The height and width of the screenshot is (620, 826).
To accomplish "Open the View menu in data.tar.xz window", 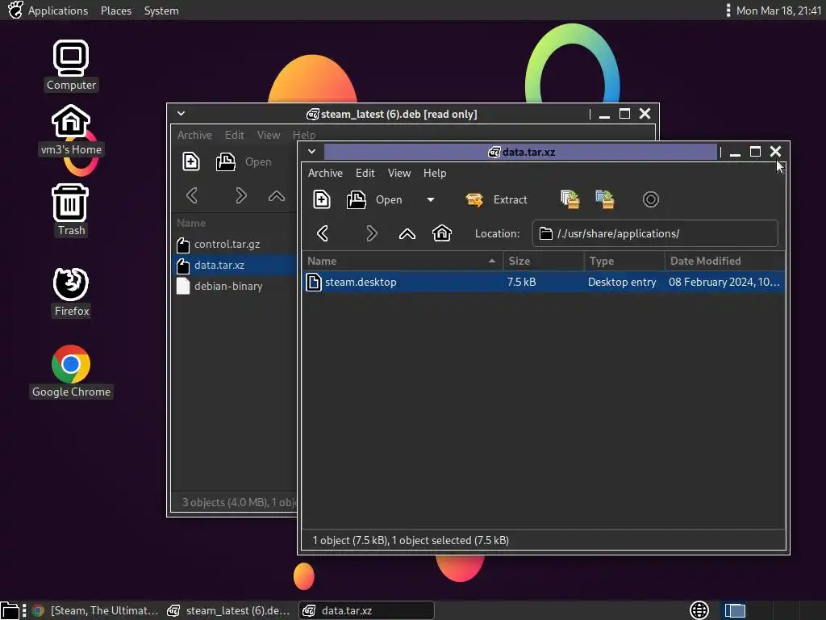I will point(398,173).
